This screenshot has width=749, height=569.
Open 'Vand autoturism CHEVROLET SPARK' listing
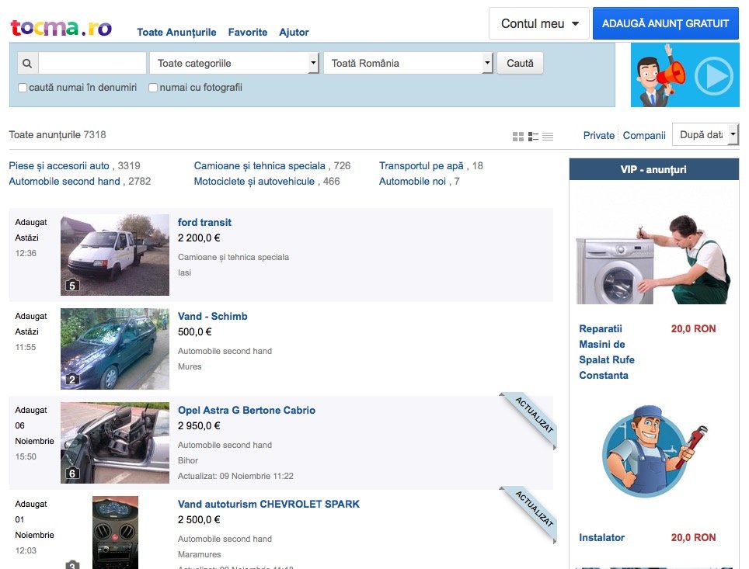(269, 505)
